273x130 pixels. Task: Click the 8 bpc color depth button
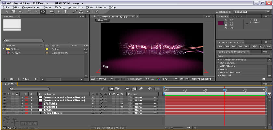(x=26, y=79)
